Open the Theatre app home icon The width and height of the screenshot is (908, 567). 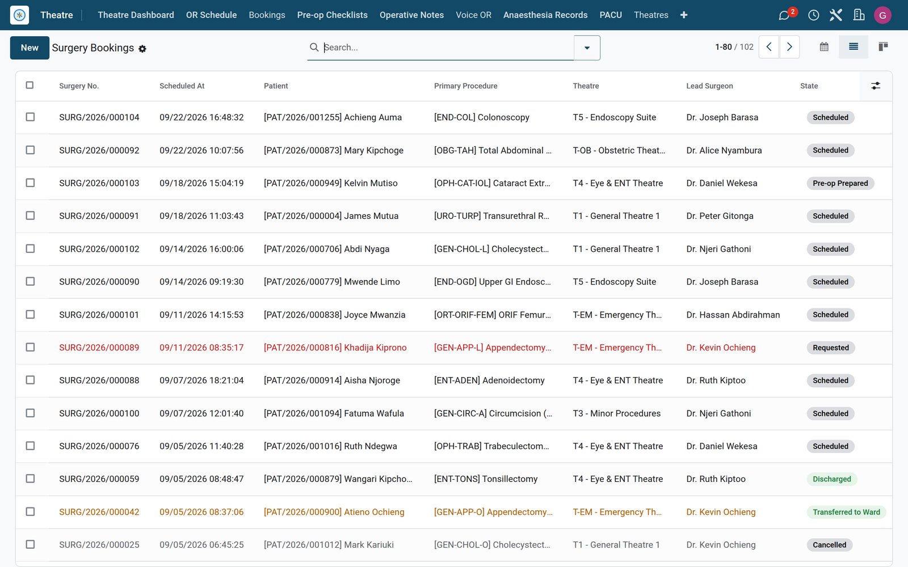[x=19, y=15]
